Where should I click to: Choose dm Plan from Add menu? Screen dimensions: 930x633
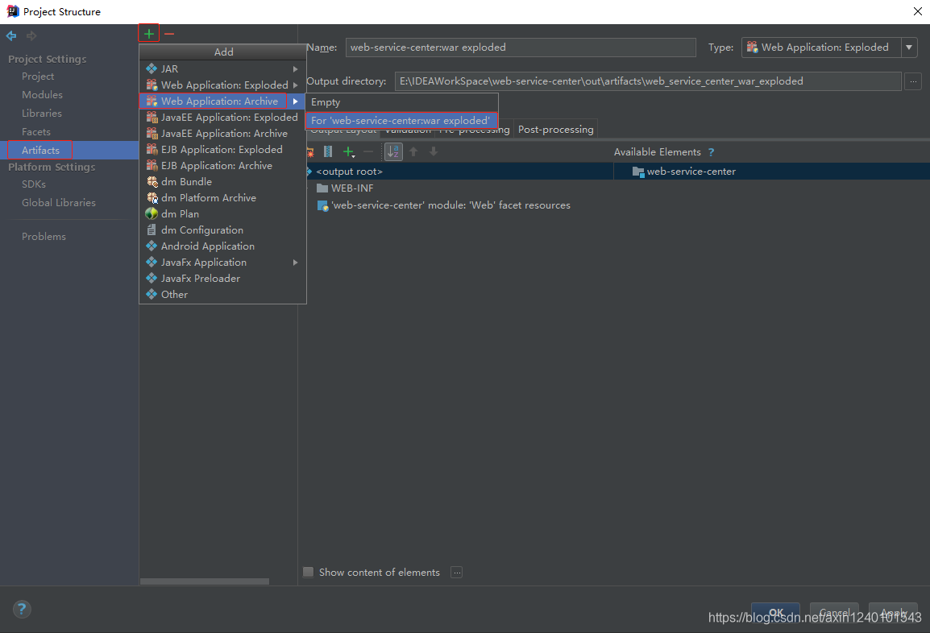click(222, 213)
